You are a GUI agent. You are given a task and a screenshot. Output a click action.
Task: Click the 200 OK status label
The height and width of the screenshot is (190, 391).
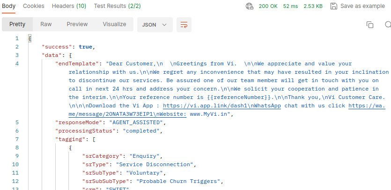click(x=268, y=6)
